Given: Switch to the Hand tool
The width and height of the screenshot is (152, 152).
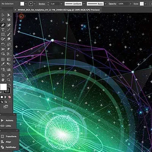Looking at the screenshot, I should tap(3, 80).
